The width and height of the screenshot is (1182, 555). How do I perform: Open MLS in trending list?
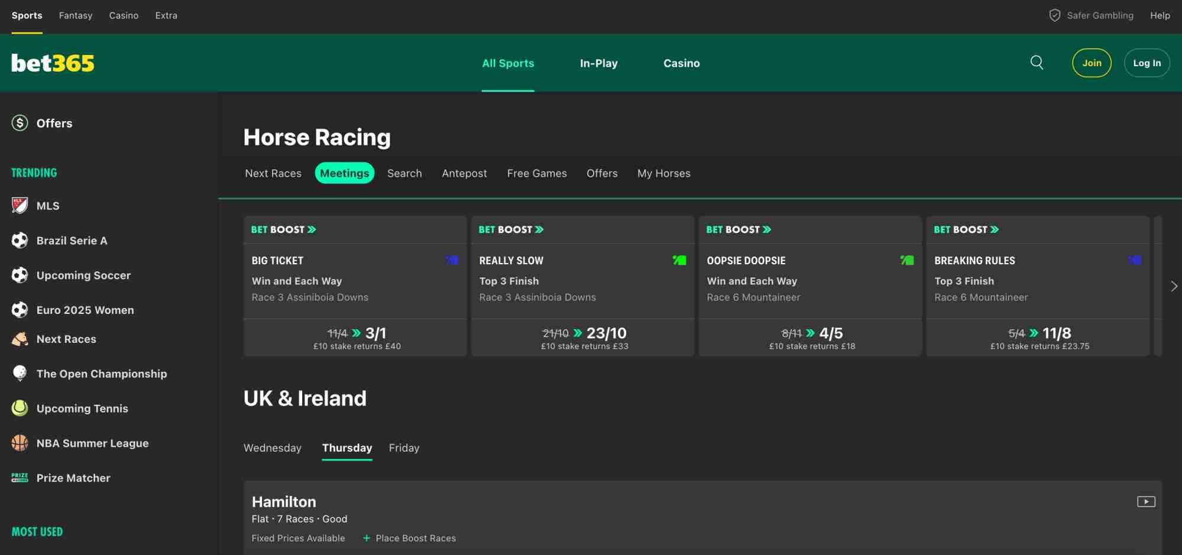coord(48,206)
